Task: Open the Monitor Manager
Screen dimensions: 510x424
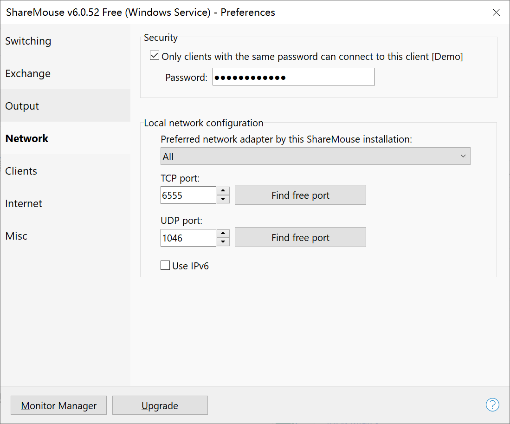Action: (x=58, y=405)
